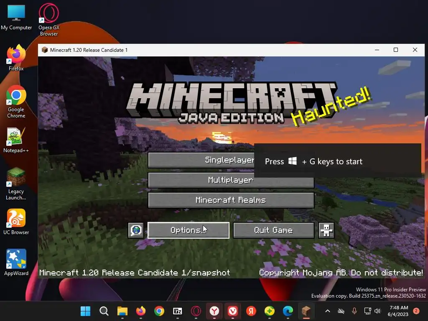Maximize the Minecraft window
Screen dimensions: 428x321
[396, 50]
